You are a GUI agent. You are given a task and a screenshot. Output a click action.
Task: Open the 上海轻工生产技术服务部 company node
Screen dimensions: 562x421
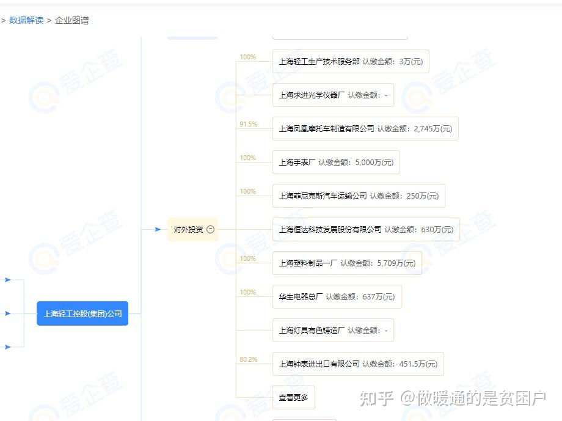tap(351, 61)
